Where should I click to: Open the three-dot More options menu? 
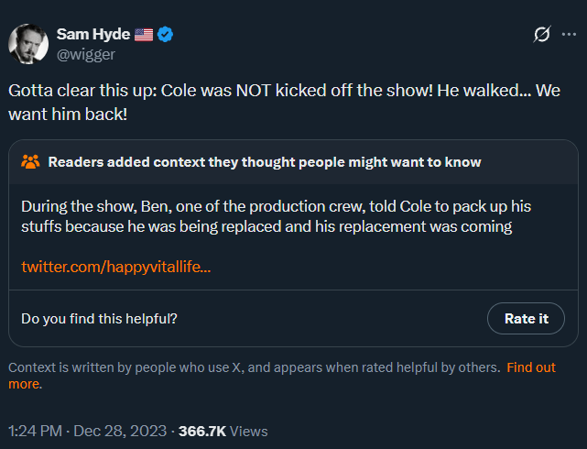pyautogui.click(x=568, y=35)
